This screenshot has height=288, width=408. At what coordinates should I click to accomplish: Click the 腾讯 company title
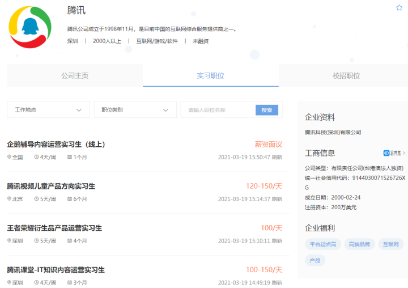click(x=76, y=10)
